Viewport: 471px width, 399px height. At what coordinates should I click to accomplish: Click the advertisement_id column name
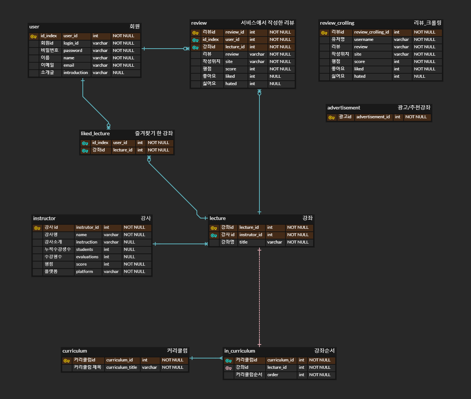pyautogui.click(x=373, y=117)
